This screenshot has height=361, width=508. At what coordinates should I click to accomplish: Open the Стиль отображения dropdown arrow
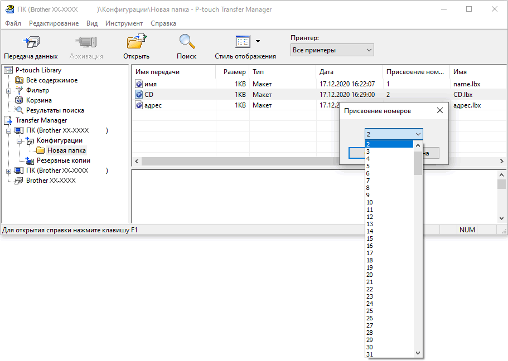[x=258, y=42]
